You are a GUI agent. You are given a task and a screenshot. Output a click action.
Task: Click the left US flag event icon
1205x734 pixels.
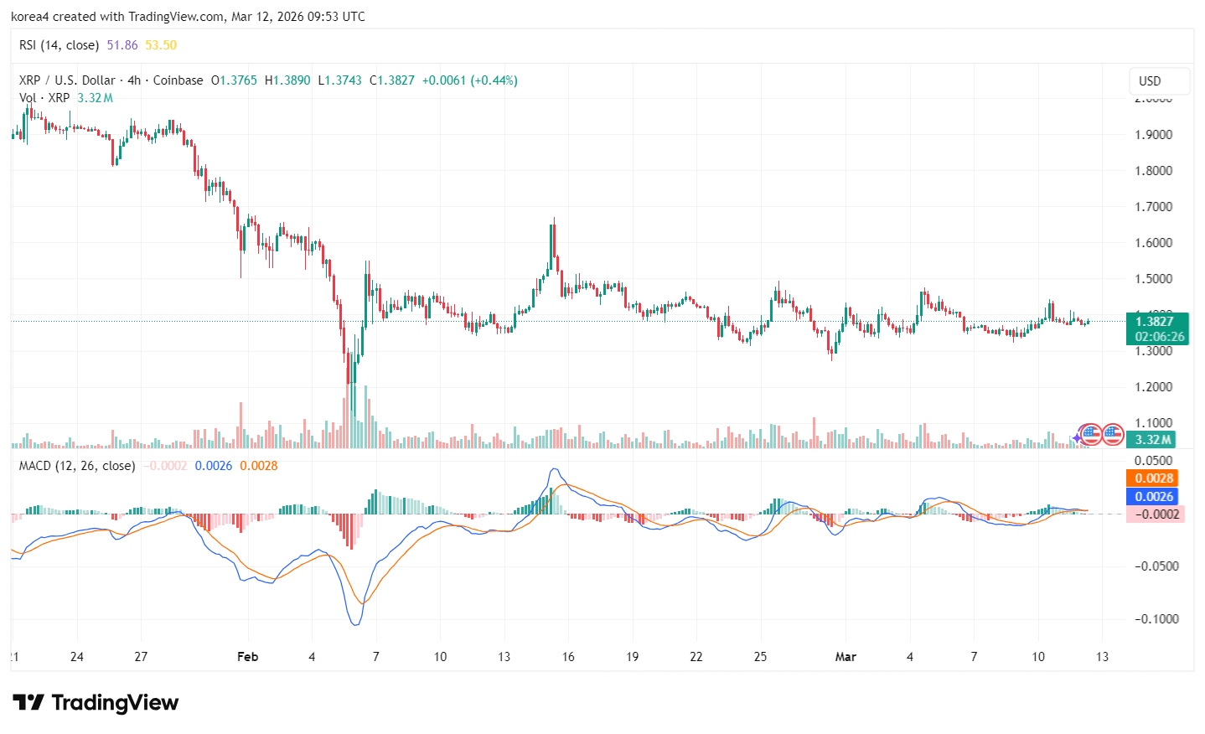(1090, 434)
